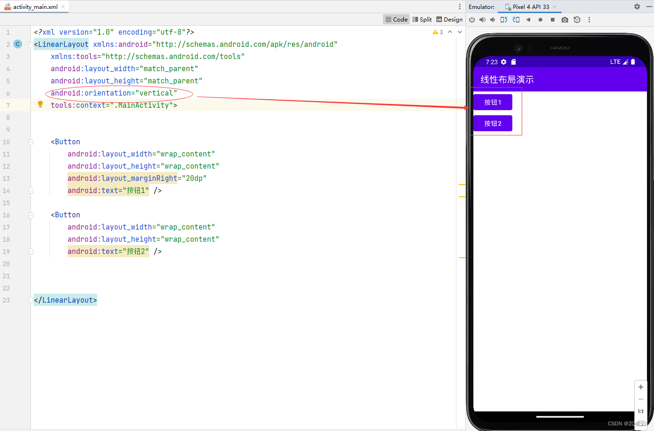Screen dimensions: 654x431
Task: Click android:layout_width="match_parent" text
Action: click(x=124, y=68)
